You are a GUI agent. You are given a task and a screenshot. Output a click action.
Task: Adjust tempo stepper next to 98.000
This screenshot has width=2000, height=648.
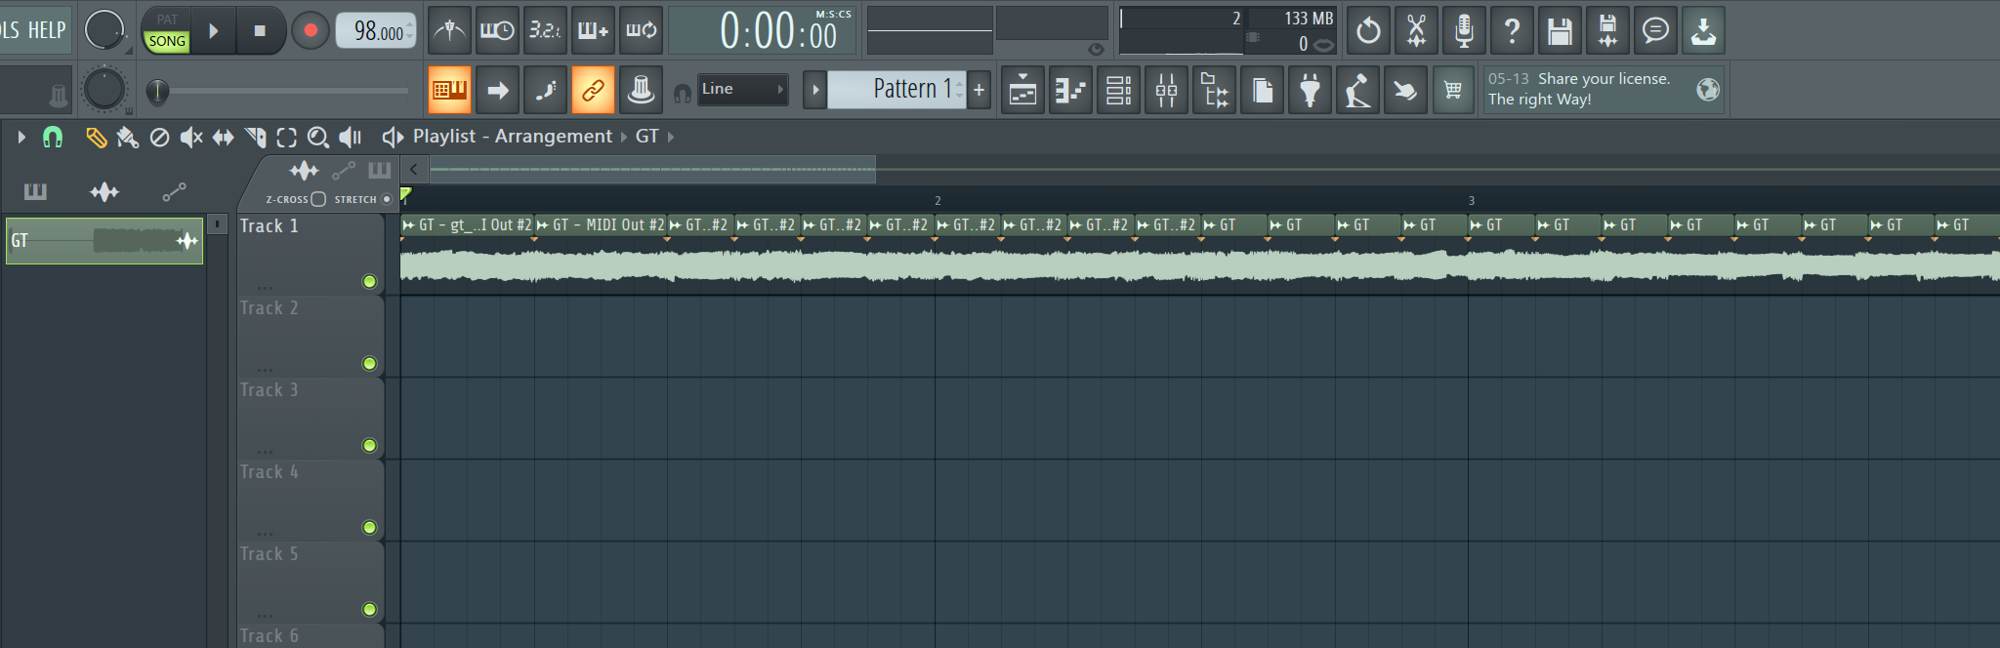point(410,31)
